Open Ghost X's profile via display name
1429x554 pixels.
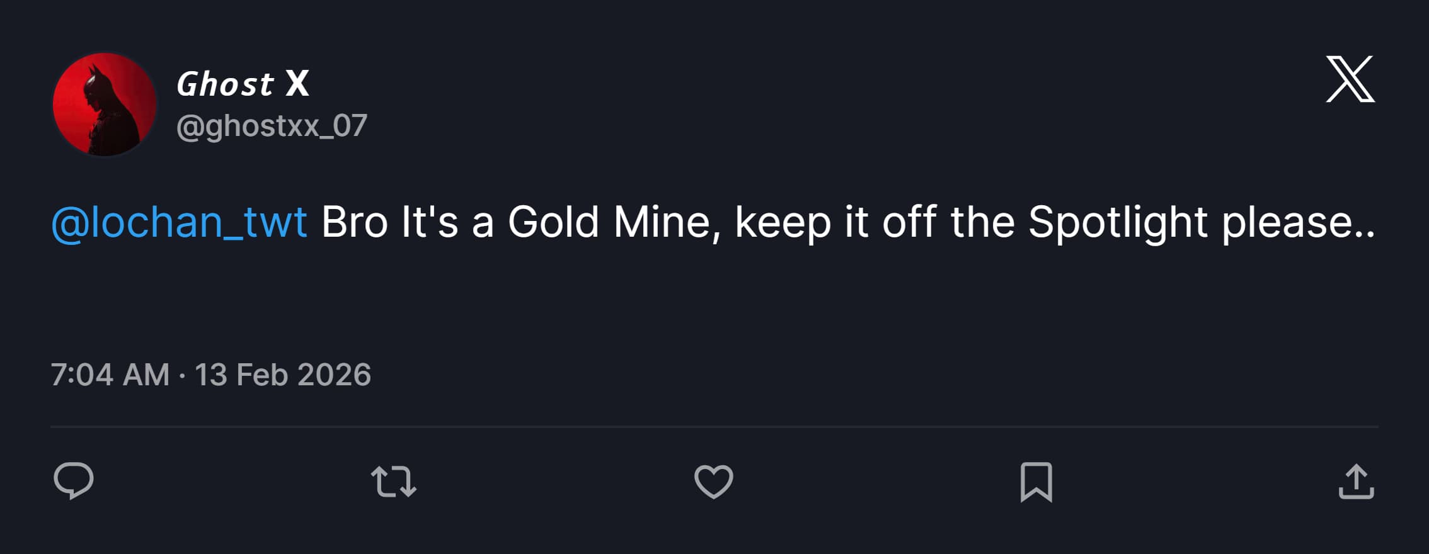click(x=243, y=84)
